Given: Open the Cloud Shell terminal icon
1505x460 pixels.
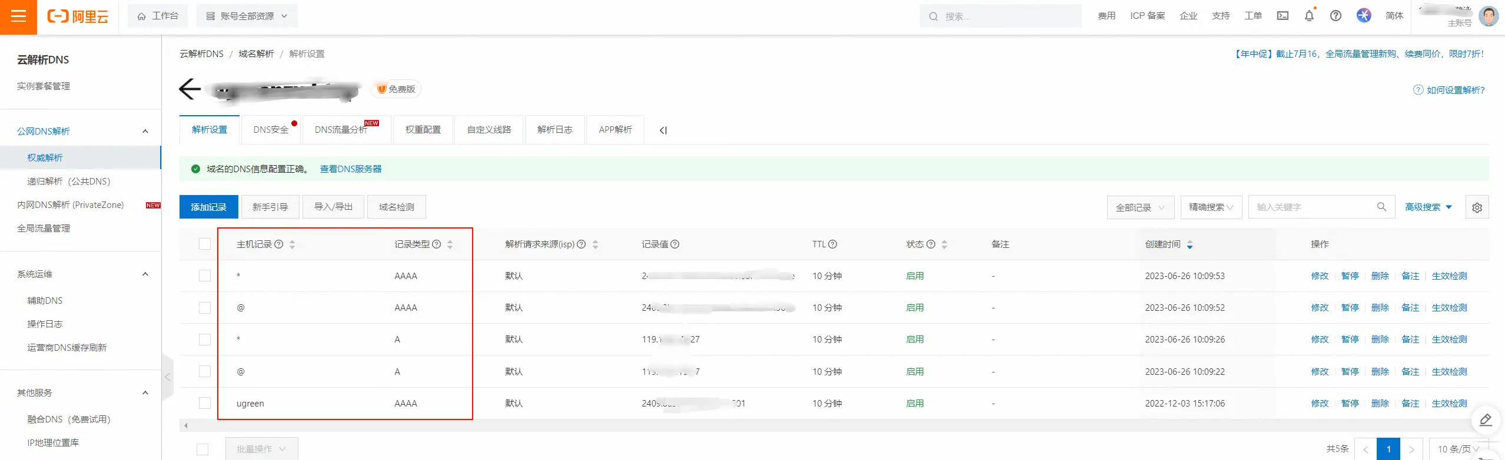Looking at the screenshot, I should 1283,16.
